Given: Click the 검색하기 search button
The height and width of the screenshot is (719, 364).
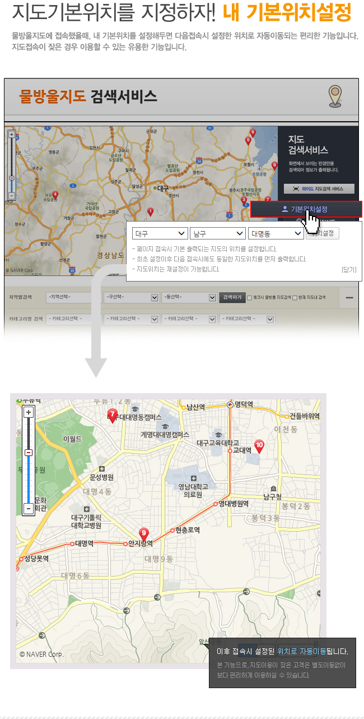Looking at the screenshot, I should pos(232,297).
